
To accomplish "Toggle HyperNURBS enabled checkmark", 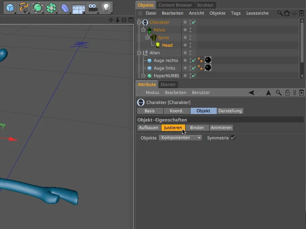I will 194,76.
